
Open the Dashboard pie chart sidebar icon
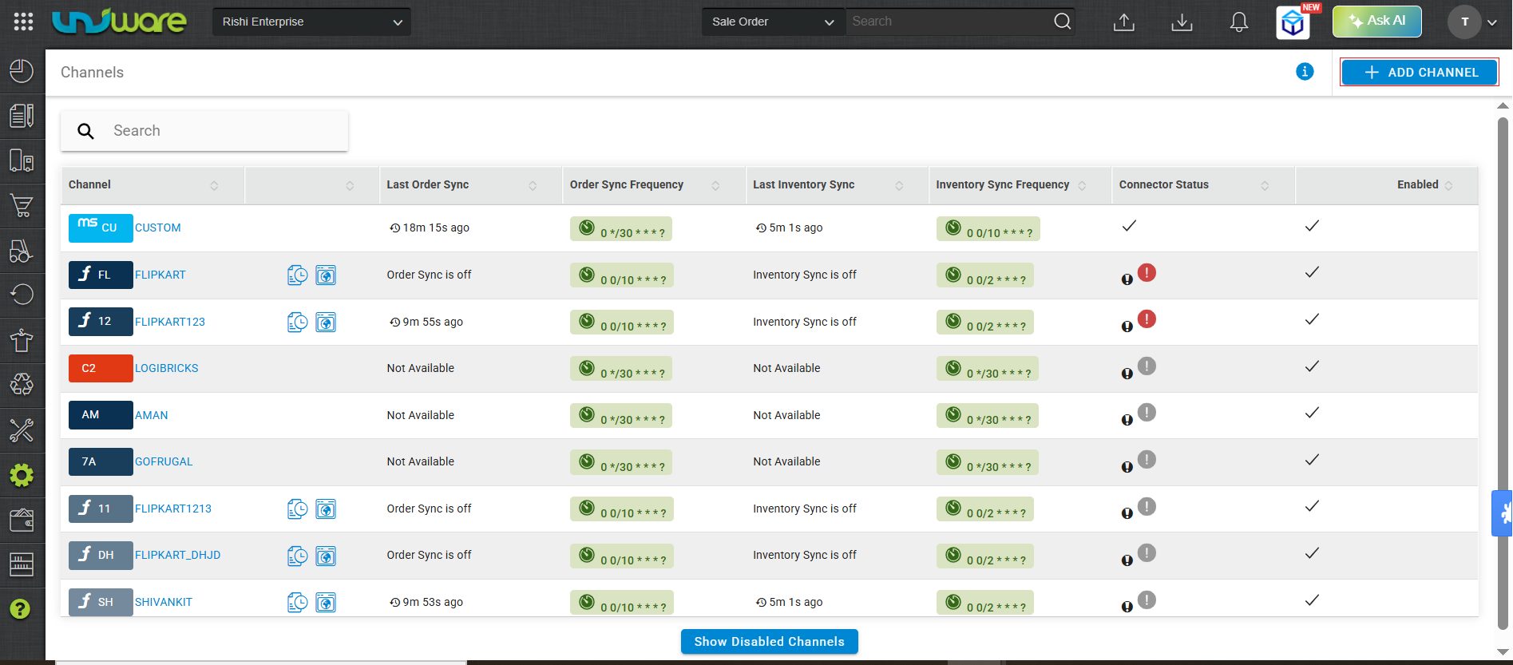click(22, 71)
